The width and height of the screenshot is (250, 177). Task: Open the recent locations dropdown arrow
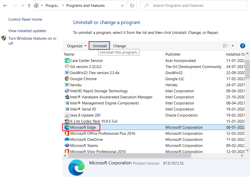point(23,6)
